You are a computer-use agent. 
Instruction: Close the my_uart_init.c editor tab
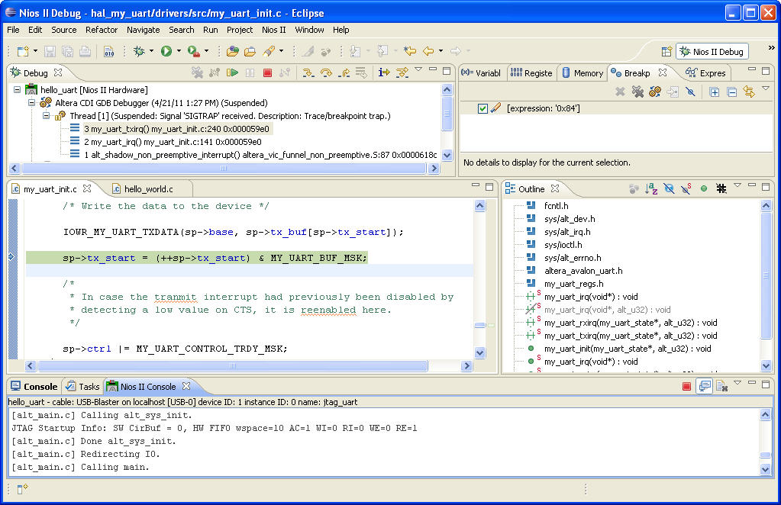87,188
